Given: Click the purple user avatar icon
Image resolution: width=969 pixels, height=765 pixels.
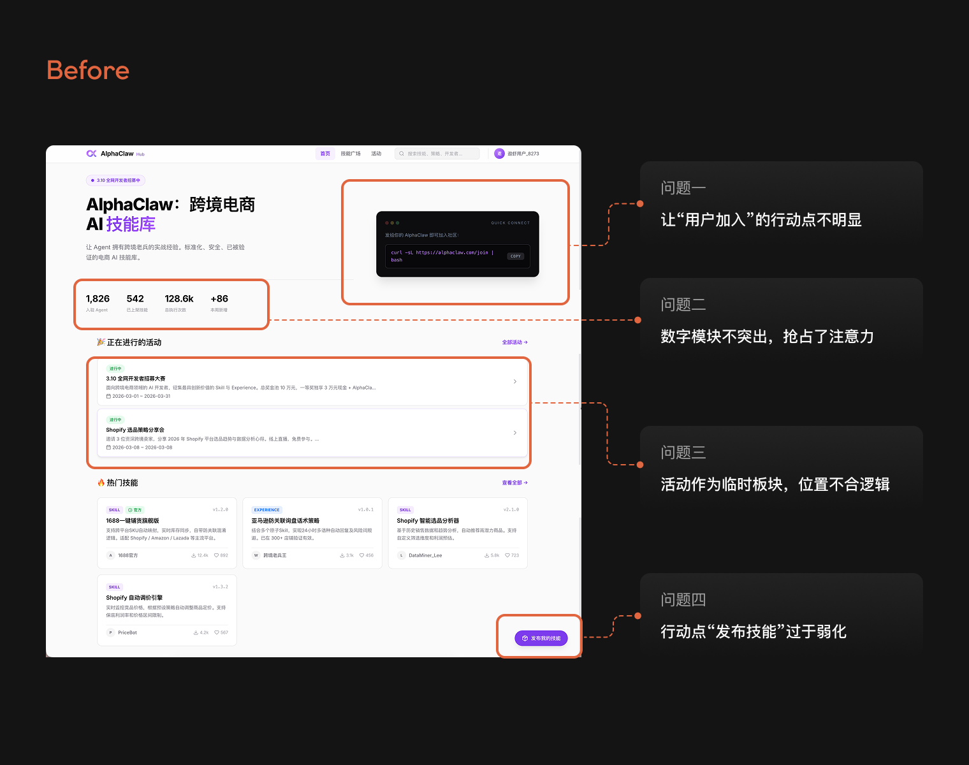Looking at the screenshot, I should tap(499, 154).
